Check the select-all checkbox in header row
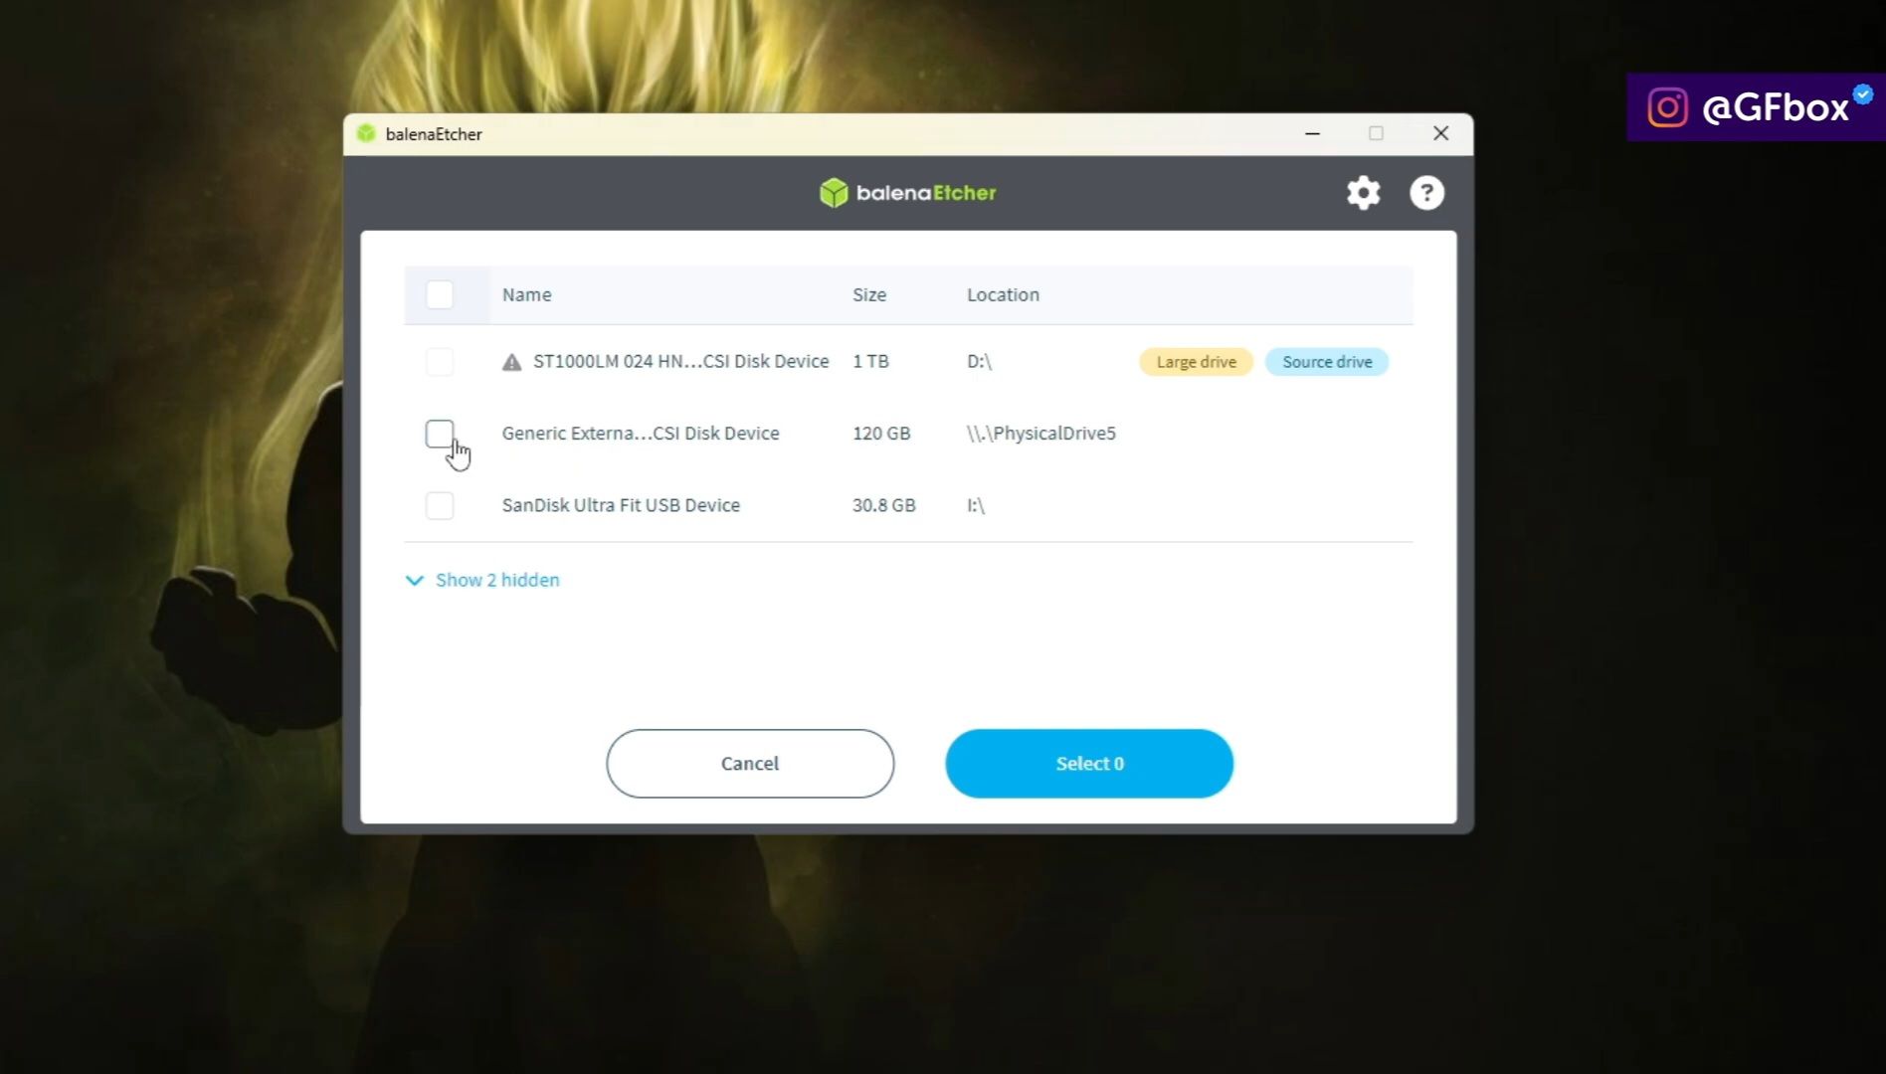 (x=440, y=294)
